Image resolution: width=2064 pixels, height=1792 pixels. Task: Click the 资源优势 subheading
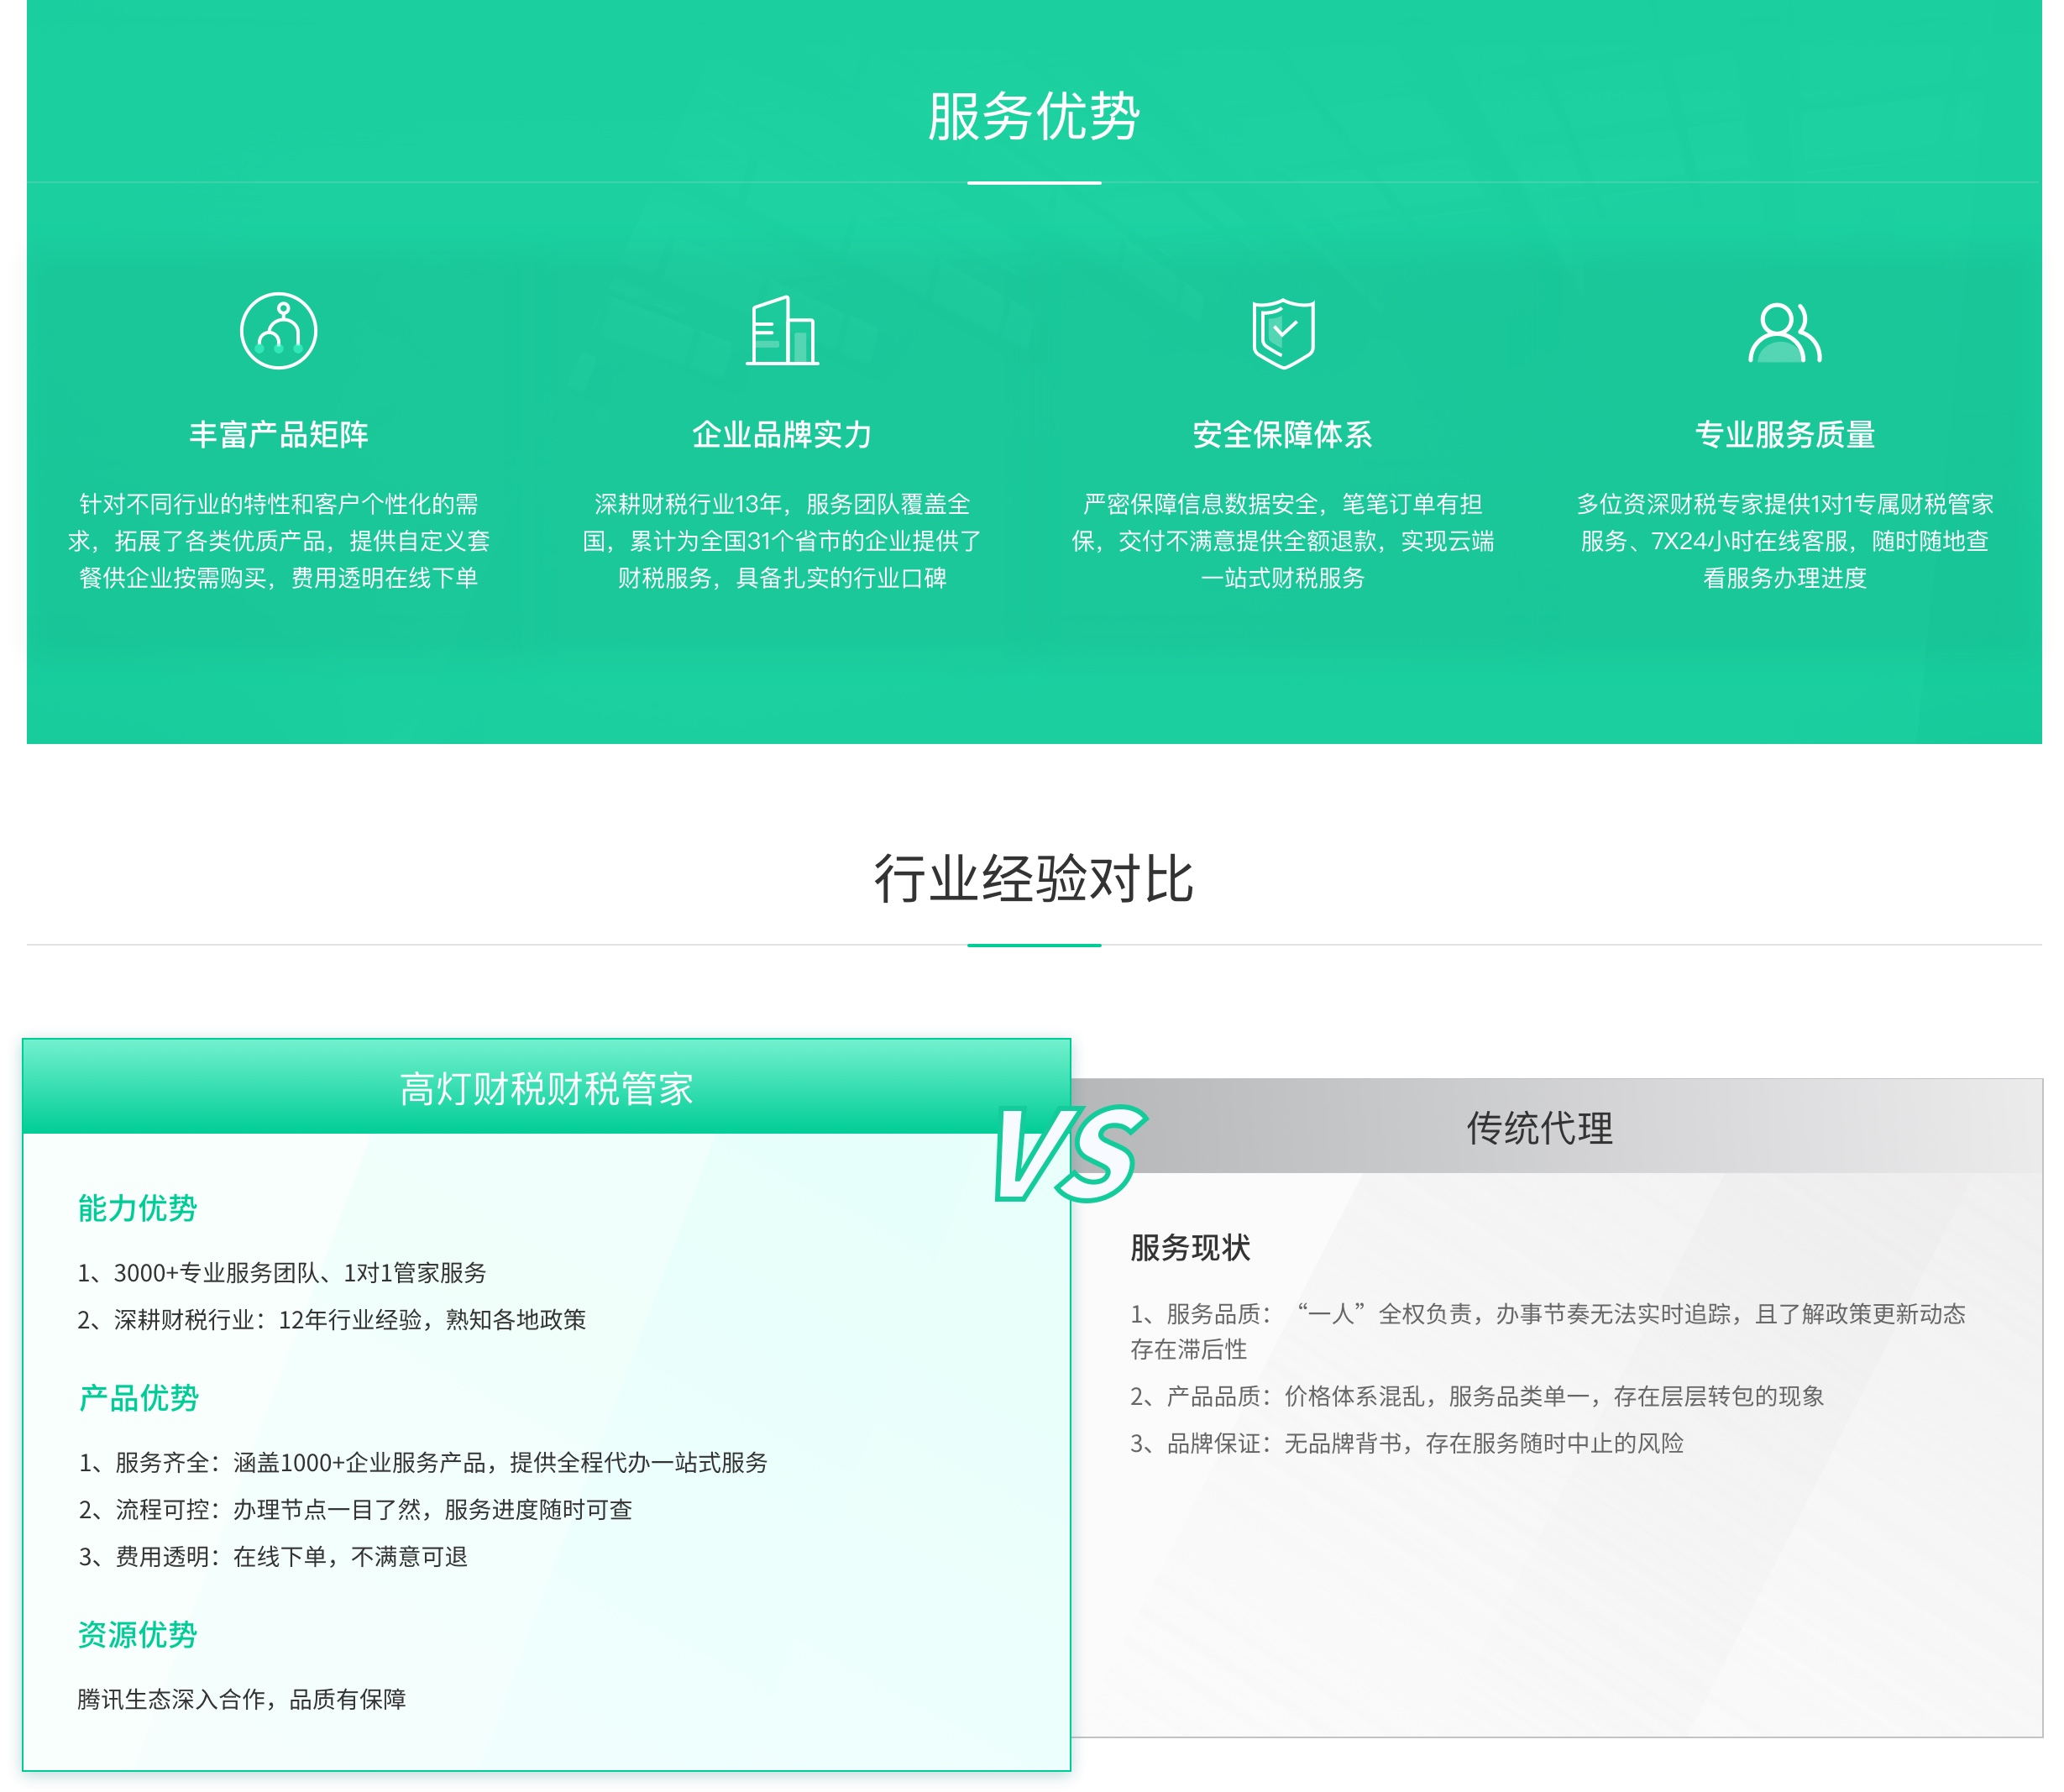138,1634
